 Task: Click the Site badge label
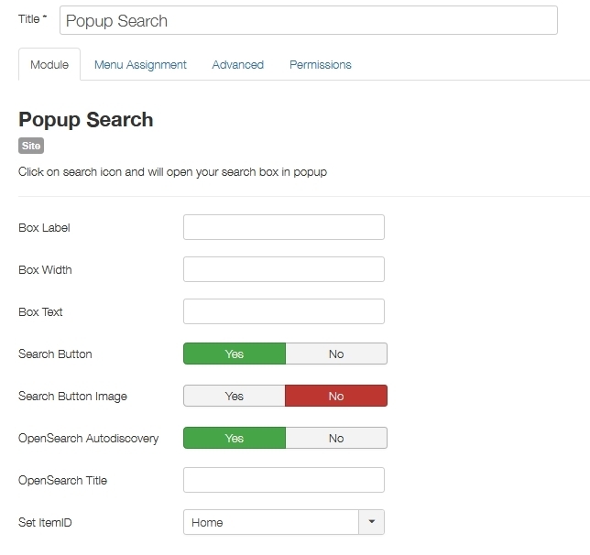[31, 146]
